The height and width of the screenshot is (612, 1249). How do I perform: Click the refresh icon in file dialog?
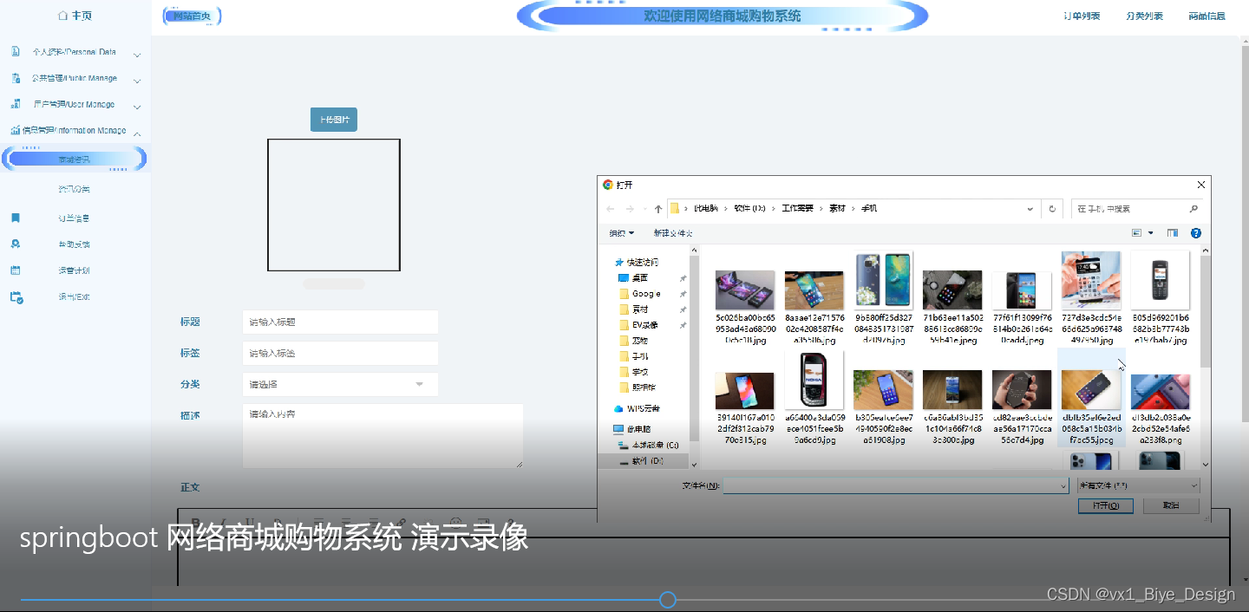tap(1052, 209)
